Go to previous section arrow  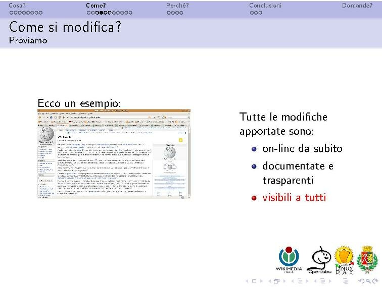click(315, 281)
